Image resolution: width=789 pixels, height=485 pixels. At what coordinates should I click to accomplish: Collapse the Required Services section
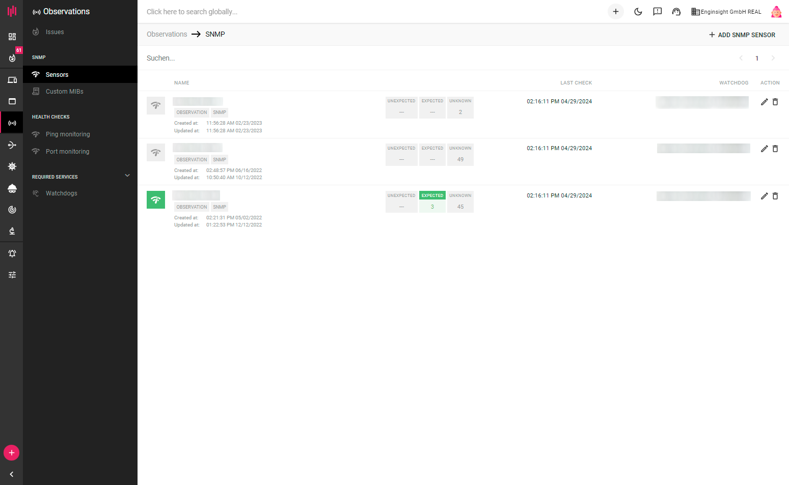127,176
